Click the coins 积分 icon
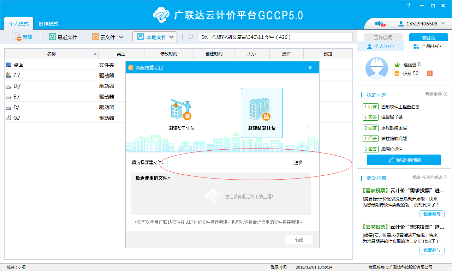The height and width of the screenshot is (271, 452). coord(397,73)
